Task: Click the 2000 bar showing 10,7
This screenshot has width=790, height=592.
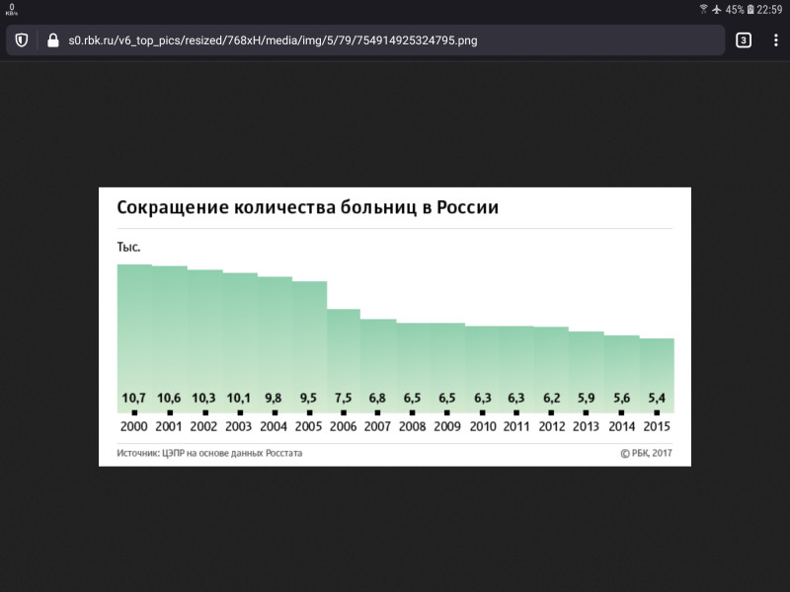Action: pyautogui.click(x=134, y=335)
